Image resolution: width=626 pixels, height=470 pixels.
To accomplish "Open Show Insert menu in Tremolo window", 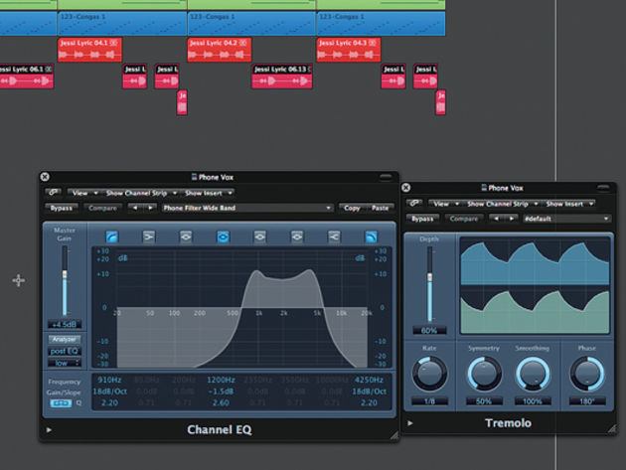I will (x=569, y=204).
